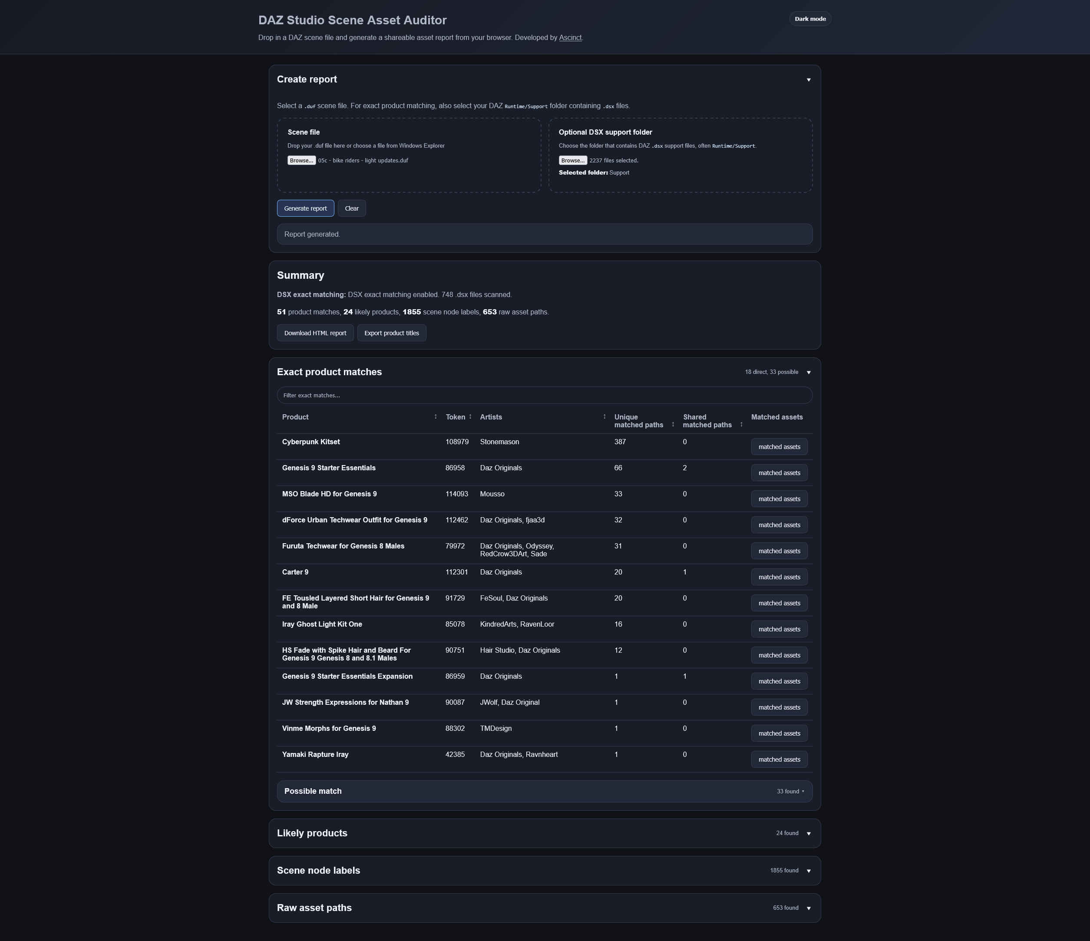The width and height of the screenshot is (1090, 941).
Task: Browse for a scene .duf file
Action: tap(301, 160)
